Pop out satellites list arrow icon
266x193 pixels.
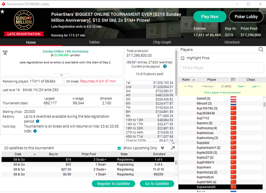click(x=173, y=148)
